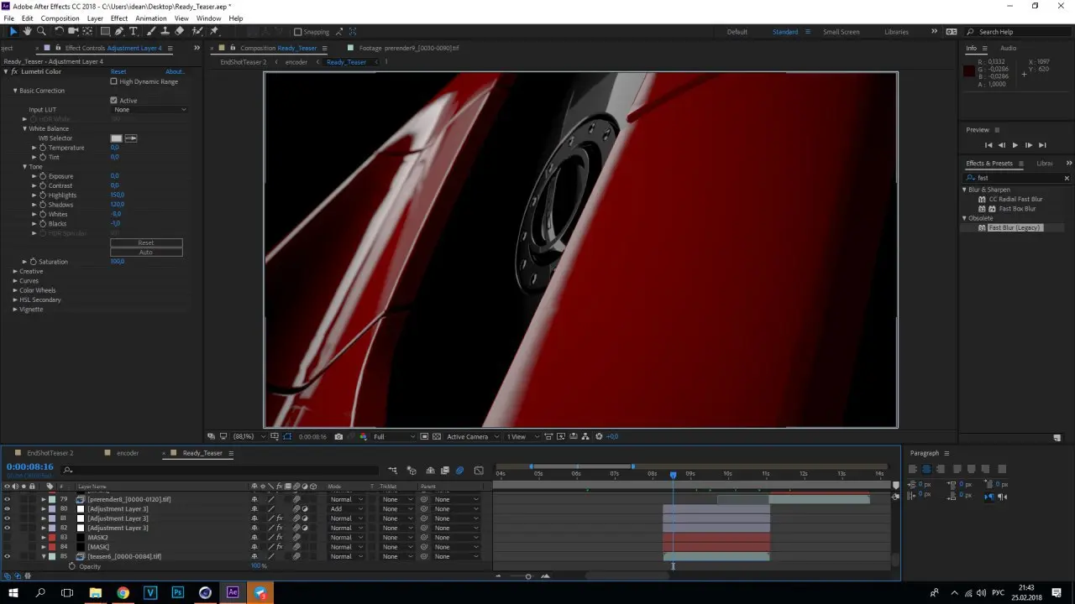The image size is (1075, 604).
Task: Click the WB Selector color swatch
Action: click(x=117, y=138)
